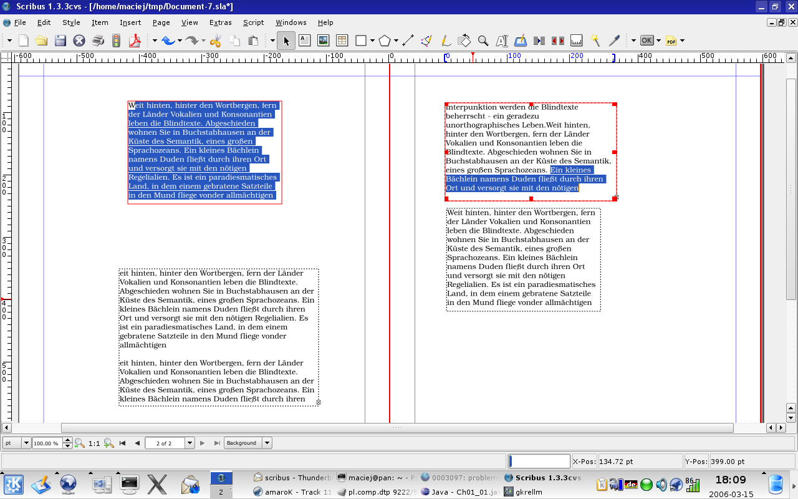The image size is (798, 499).
Task: Open the Extras menu
Action: click(220, 22)
